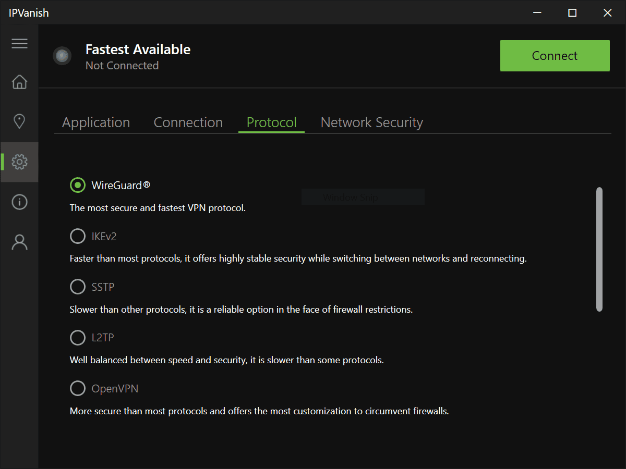Click the 'Faster than most protocols' description

[x=298, y=258]
